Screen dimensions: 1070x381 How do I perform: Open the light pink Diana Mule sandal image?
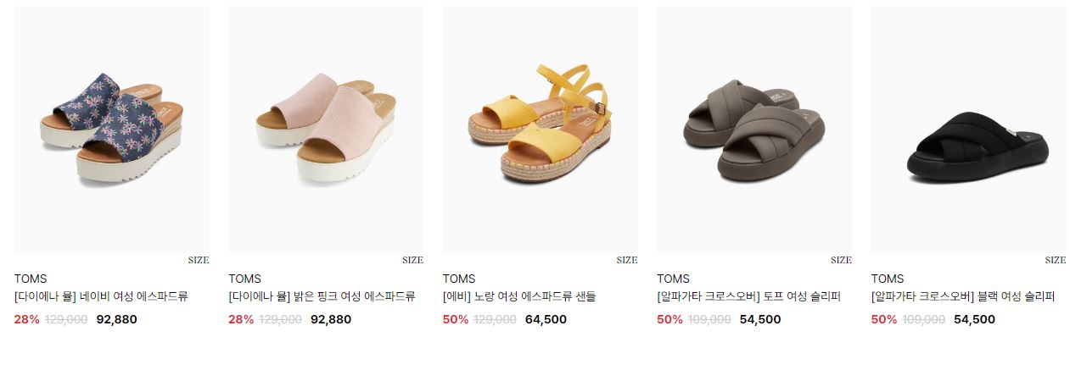pyautogui.click(x=326, y=130)
